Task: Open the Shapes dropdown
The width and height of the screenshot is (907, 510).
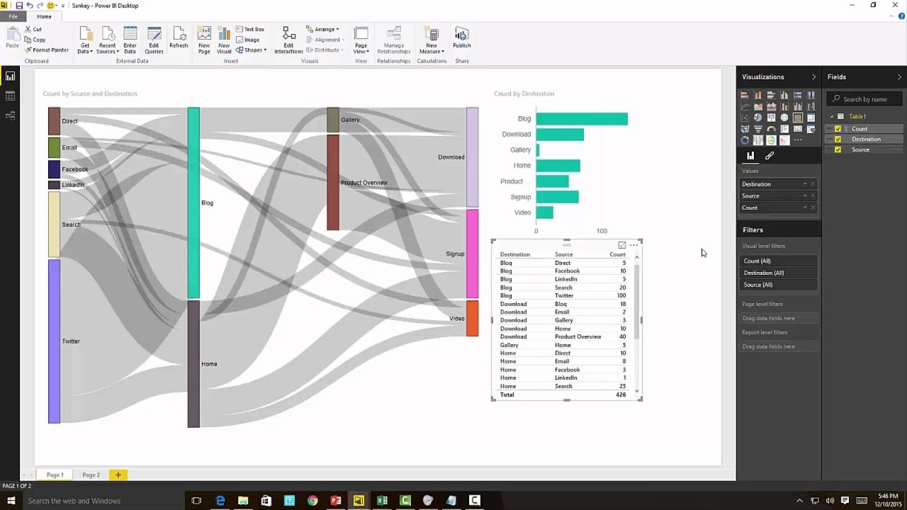Action: click(x=250, y=50)
